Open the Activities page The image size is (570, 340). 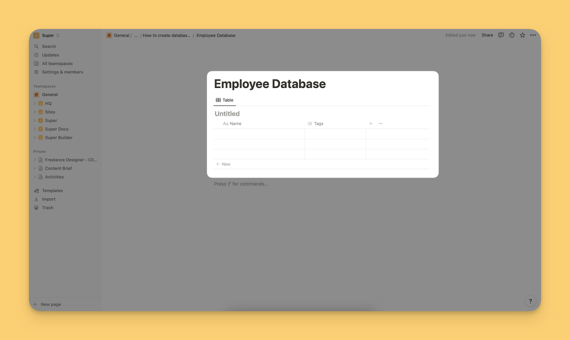tap(54, 177)
